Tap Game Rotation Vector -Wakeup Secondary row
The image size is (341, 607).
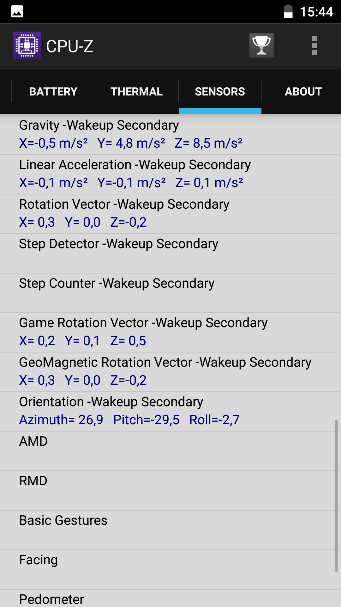click(170, 333)
